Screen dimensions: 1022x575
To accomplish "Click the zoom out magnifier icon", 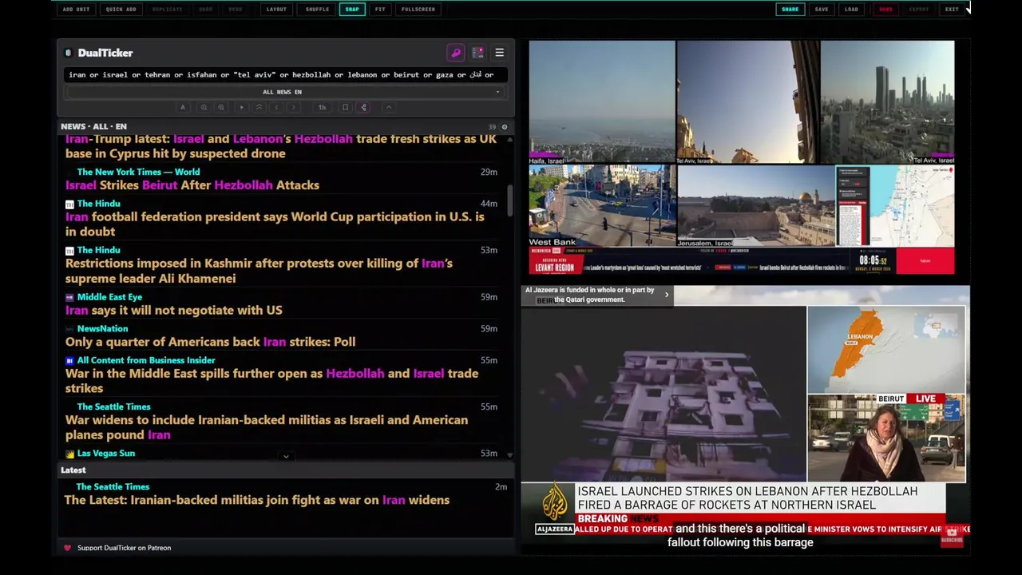I will pyautogui.click(x=204, y=107).
